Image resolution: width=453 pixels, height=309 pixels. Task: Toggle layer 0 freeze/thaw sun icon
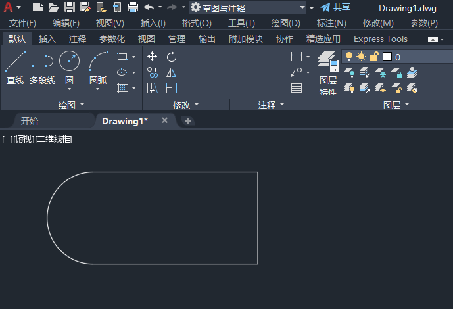[361, 57]
